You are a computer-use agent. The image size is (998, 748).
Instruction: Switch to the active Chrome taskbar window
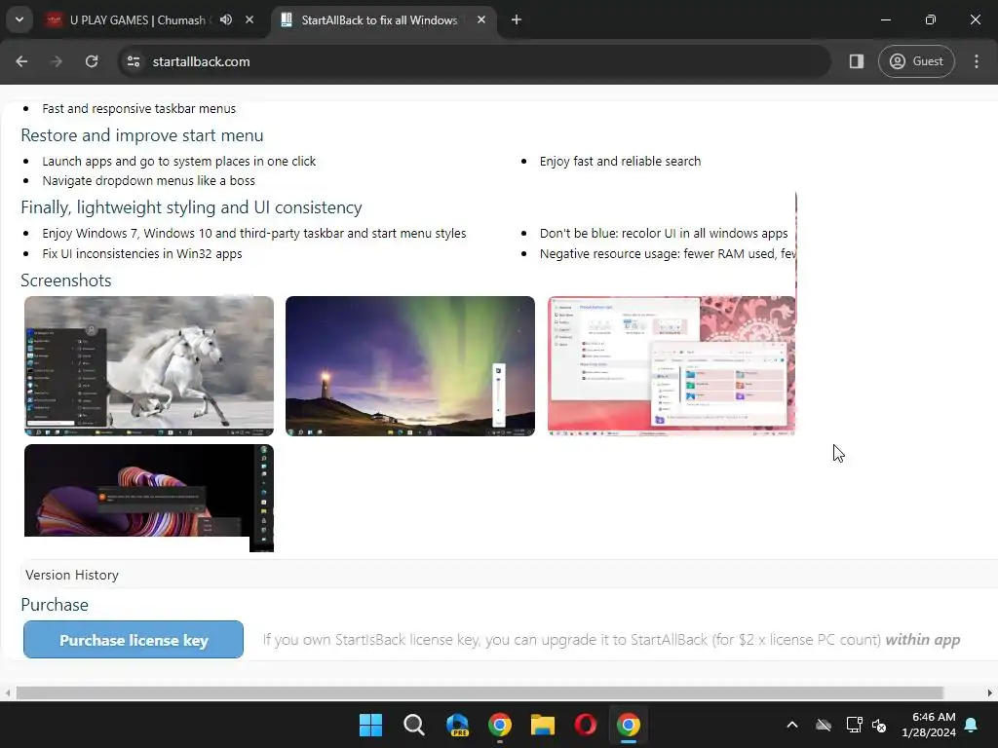click(629, 725)
